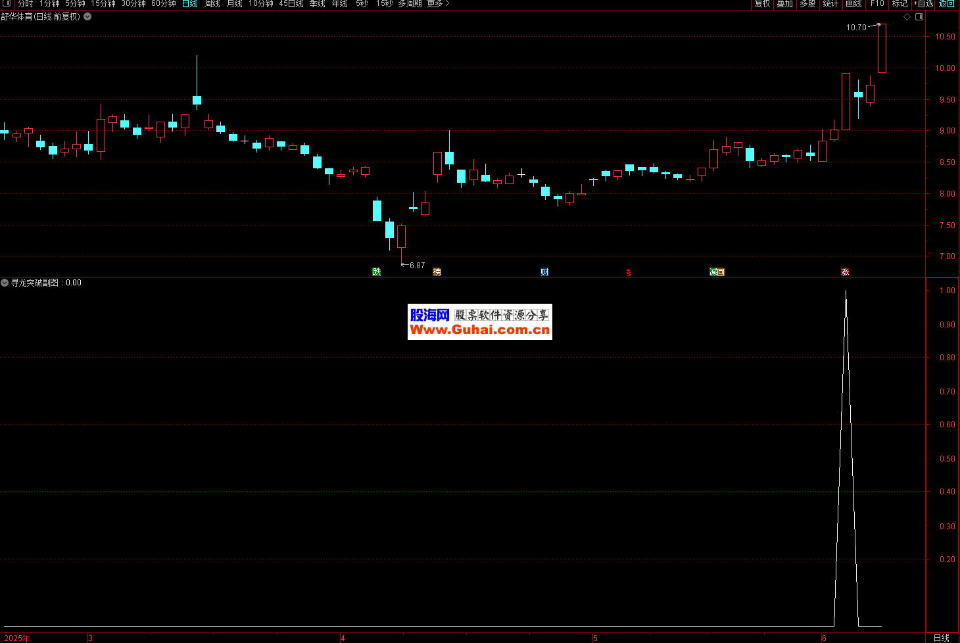The width and height of the screenshot is (960, 643).
Task: Select the 日线 daily period
Action: pos(190,3)
